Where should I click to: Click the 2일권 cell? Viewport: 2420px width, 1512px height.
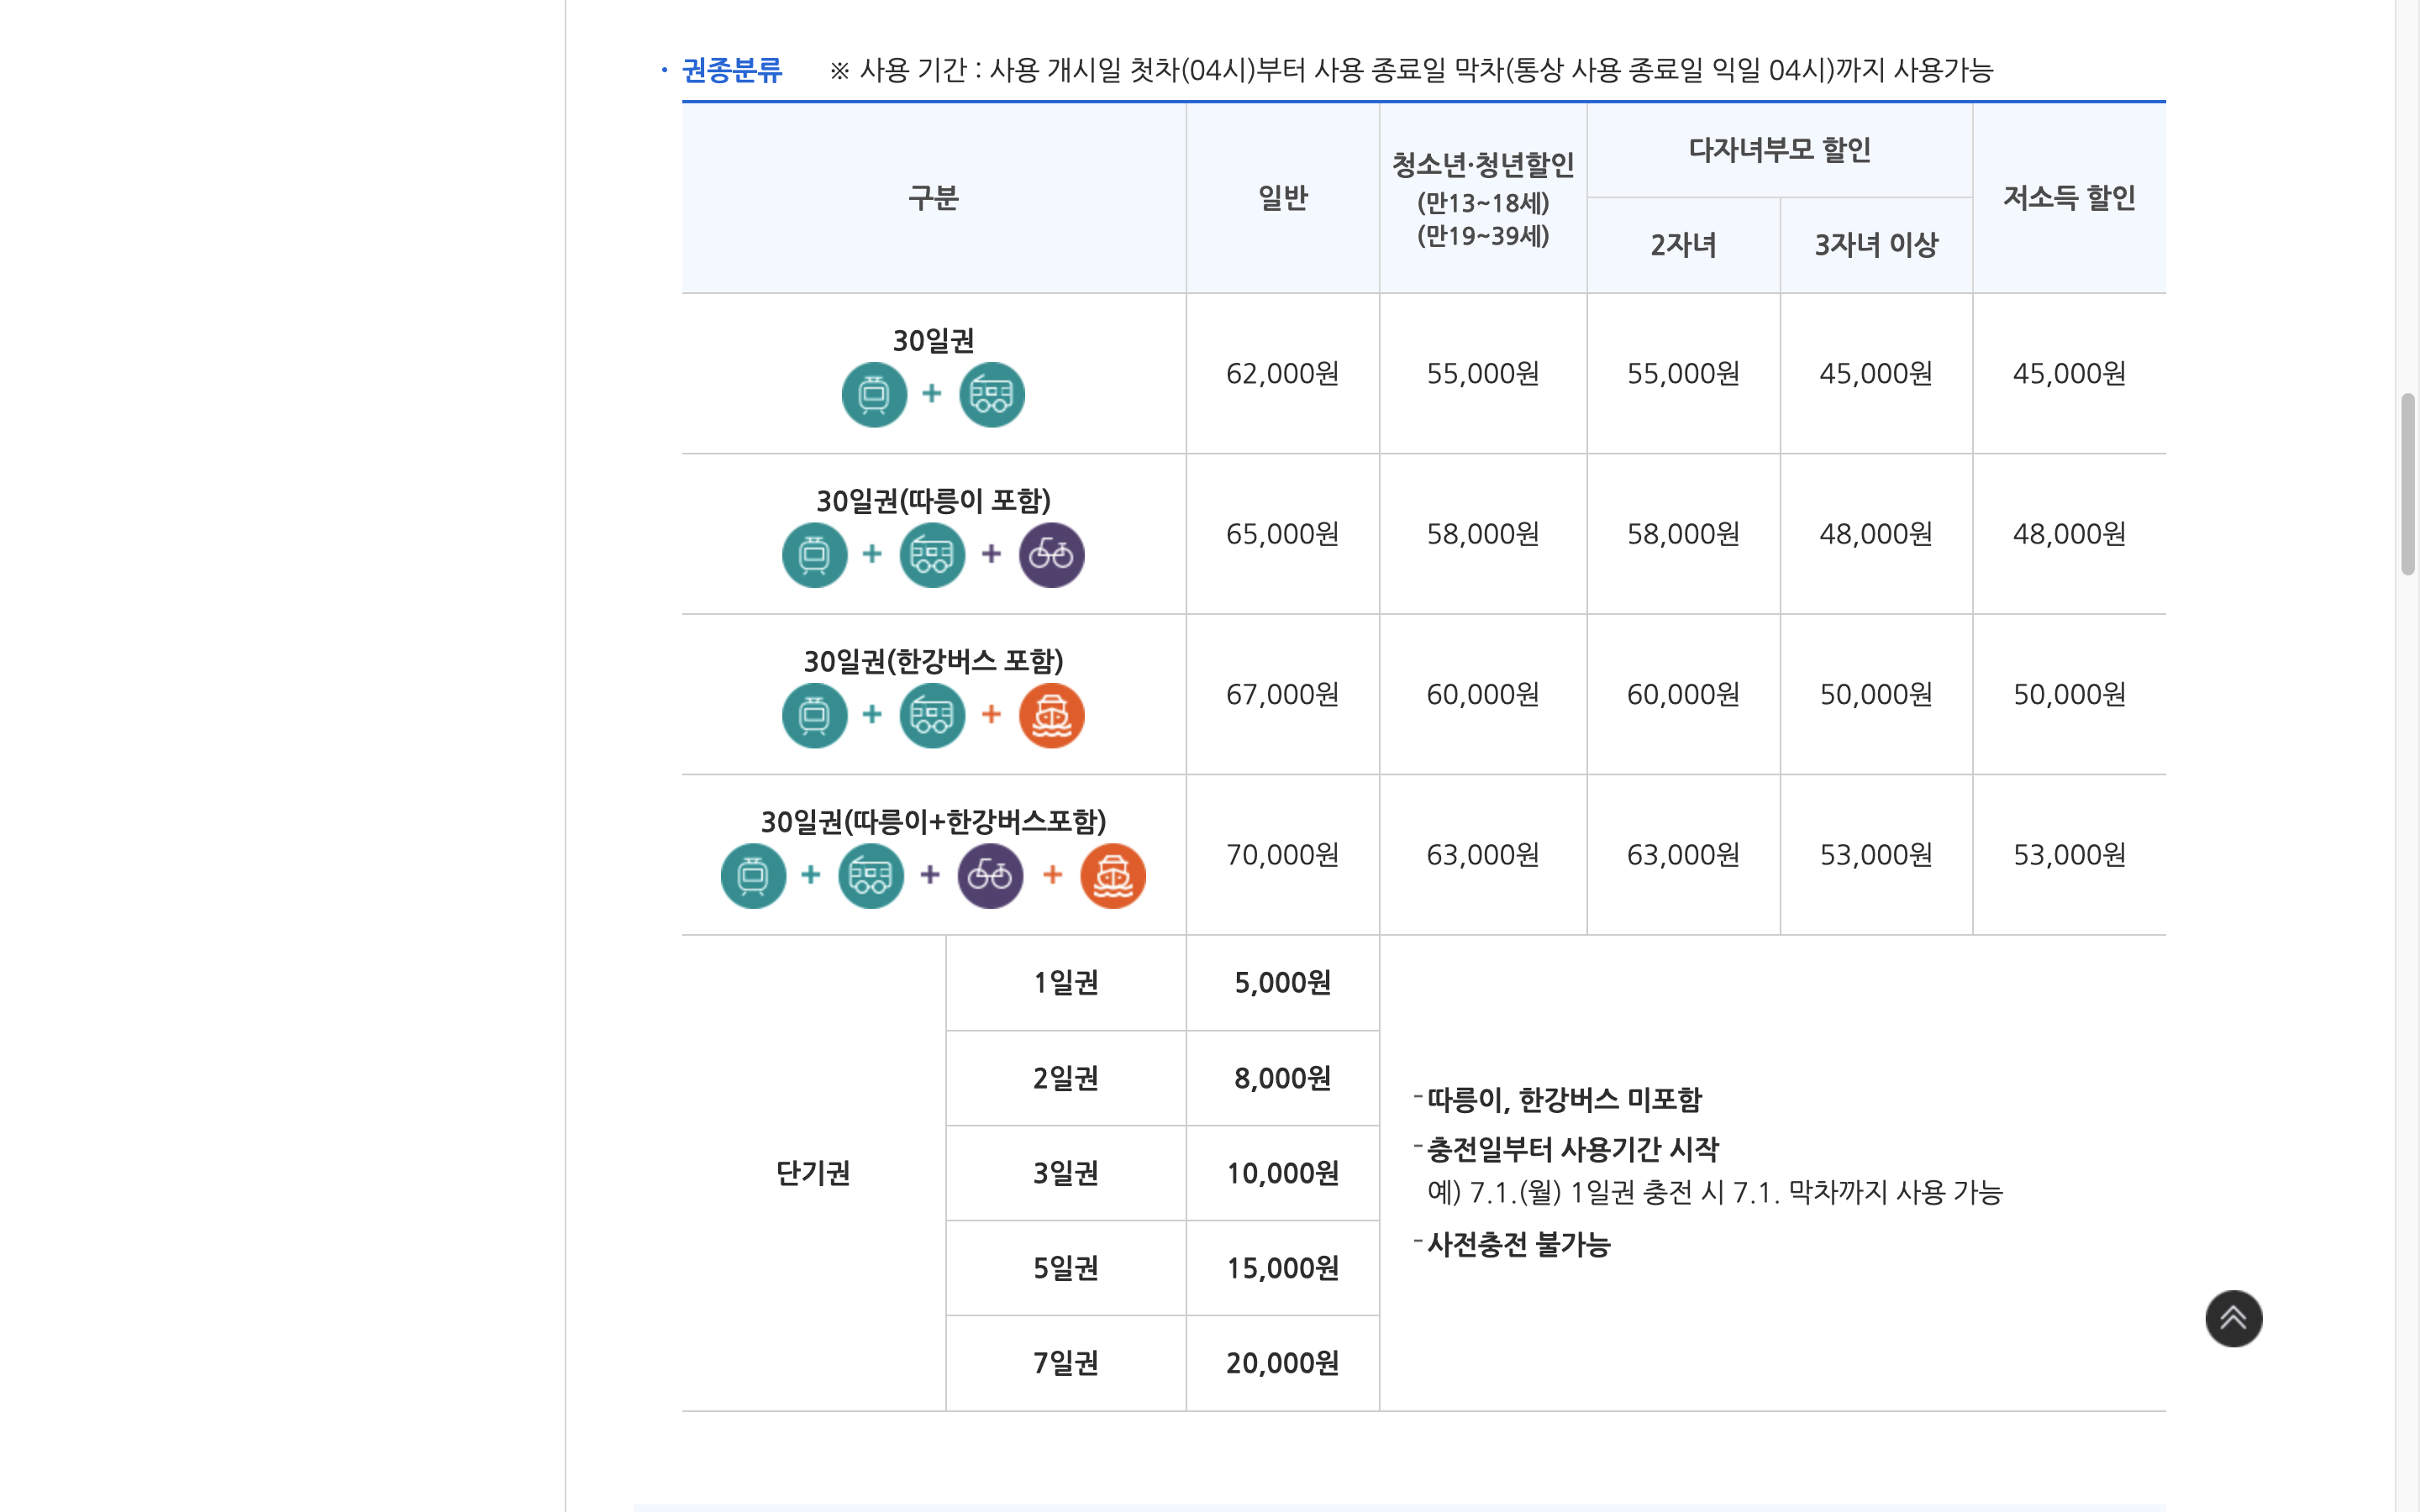1066,1078
